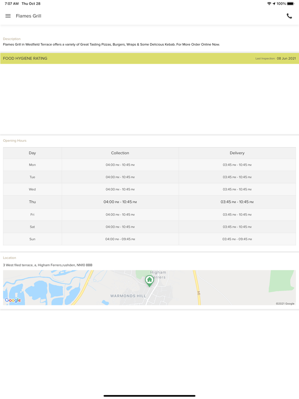Click the last inspection date 08 Jun 2021
This screenshot has width=299, height=399.
(286, 58)
